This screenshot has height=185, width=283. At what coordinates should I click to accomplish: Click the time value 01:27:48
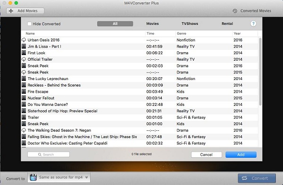point(154,137)
